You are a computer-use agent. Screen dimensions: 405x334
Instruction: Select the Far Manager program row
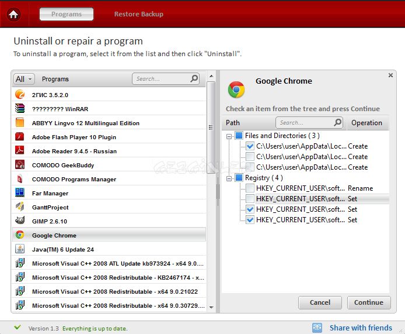click(109, 193)
